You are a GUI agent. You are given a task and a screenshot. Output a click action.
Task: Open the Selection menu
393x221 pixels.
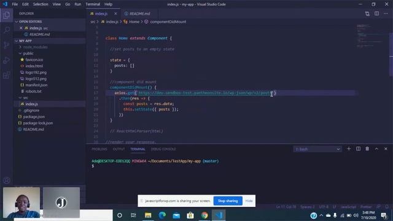pos(41,4)
